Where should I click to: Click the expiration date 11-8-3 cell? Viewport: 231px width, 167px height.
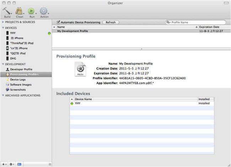[211, 31]
